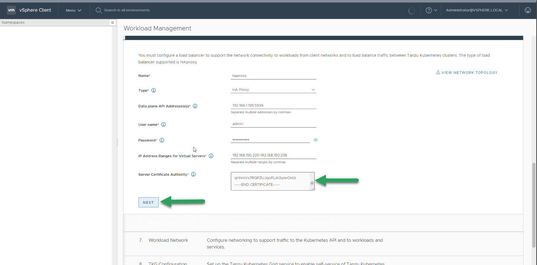537x265 pixels.
Task: Show info for IP Address Ranges
Action: point(211,156)
